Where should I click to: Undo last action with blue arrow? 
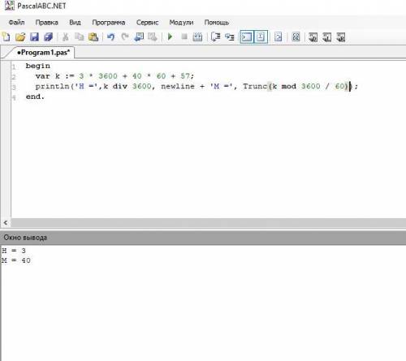point(110,37)
